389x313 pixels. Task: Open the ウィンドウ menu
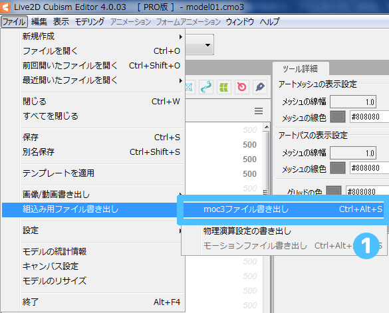pos(240,22)
